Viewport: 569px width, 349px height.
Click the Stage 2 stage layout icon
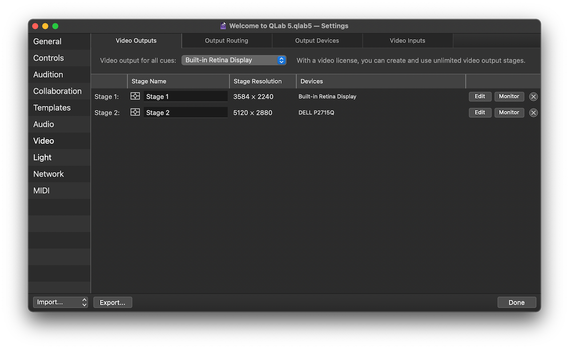[135, 112]
